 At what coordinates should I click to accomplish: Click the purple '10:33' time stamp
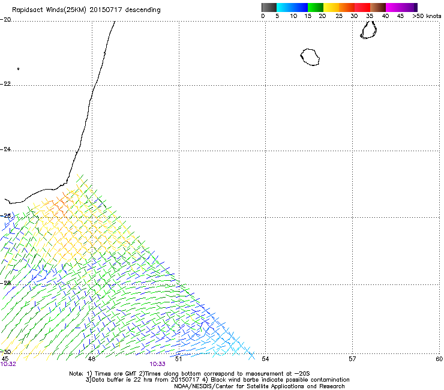(x=157, y=364)
